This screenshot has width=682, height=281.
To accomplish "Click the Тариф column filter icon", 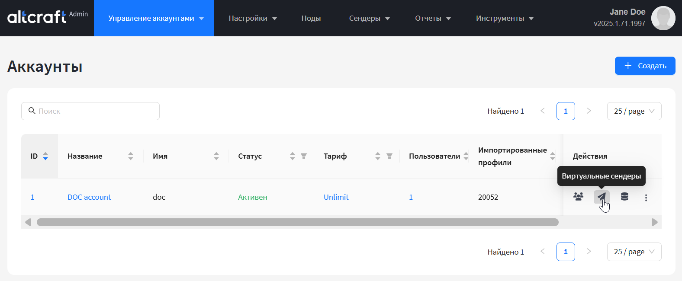I will (389, 156).
